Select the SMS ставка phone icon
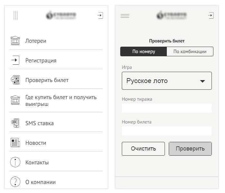The width and height of the screenshot is (225, 193). coord(15,123)
